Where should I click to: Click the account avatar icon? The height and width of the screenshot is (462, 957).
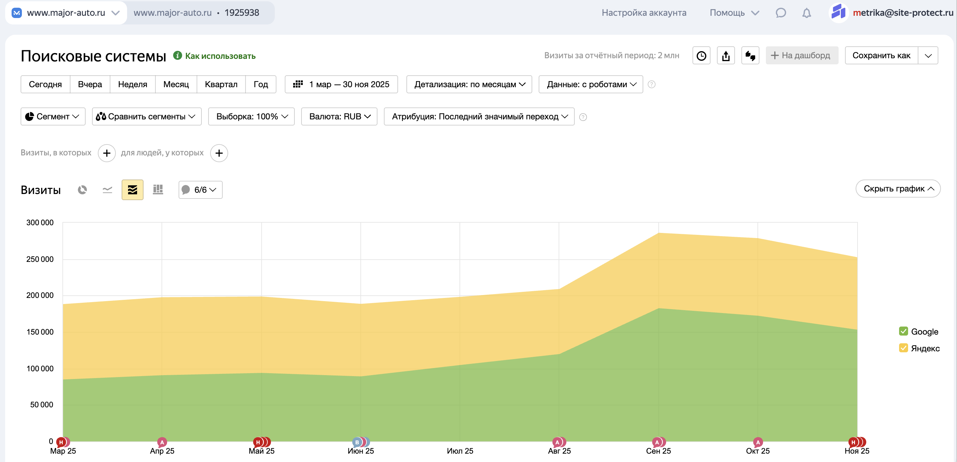click(839, 13)
